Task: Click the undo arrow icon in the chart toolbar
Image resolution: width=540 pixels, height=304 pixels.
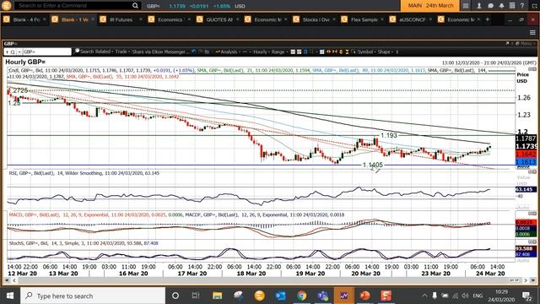Action: tap(193, 52)
